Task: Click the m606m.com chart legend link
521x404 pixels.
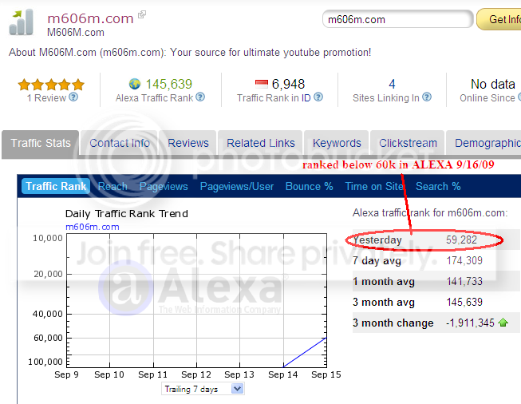Action: coord(92,227)
